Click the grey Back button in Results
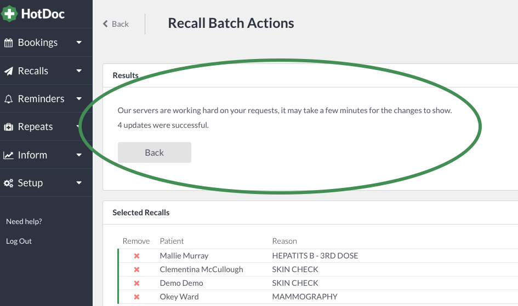The width and height of the screenshot is (518, 306). 154,152
